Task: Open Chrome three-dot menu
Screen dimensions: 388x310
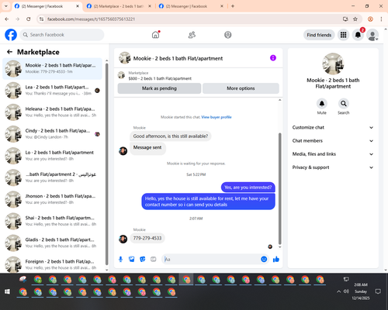Action: [x=381, y=19]
